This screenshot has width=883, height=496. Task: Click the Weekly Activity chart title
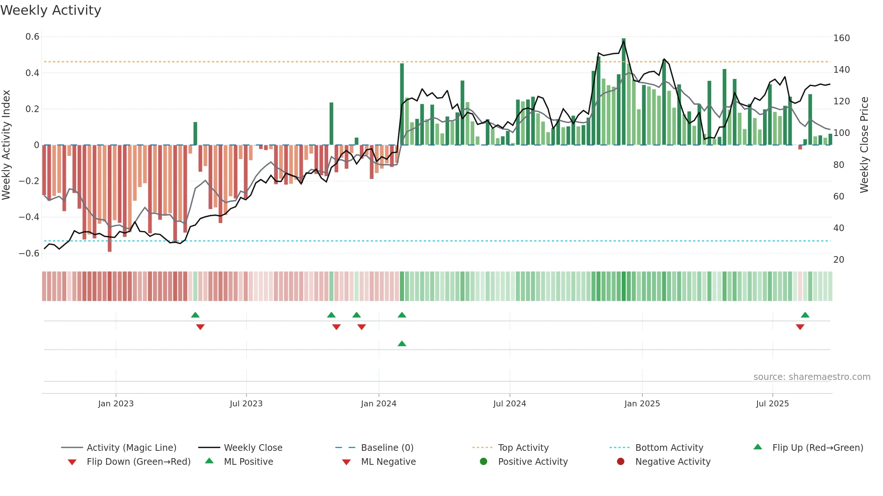click(51, 10)
